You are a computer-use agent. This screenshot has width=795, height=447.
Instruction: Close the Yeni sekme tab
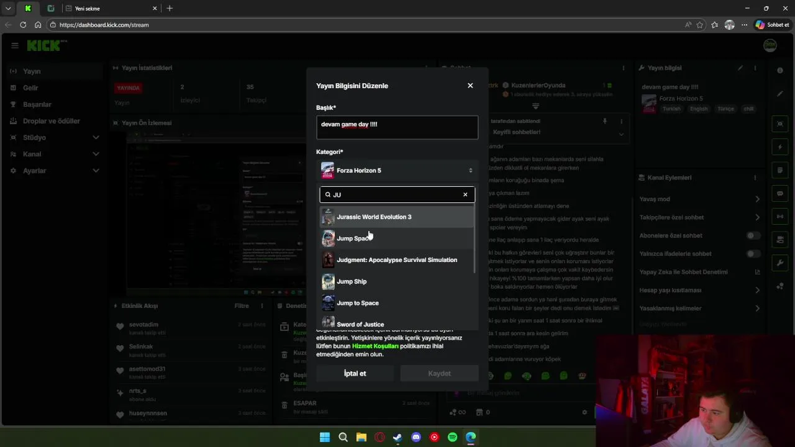155,8
